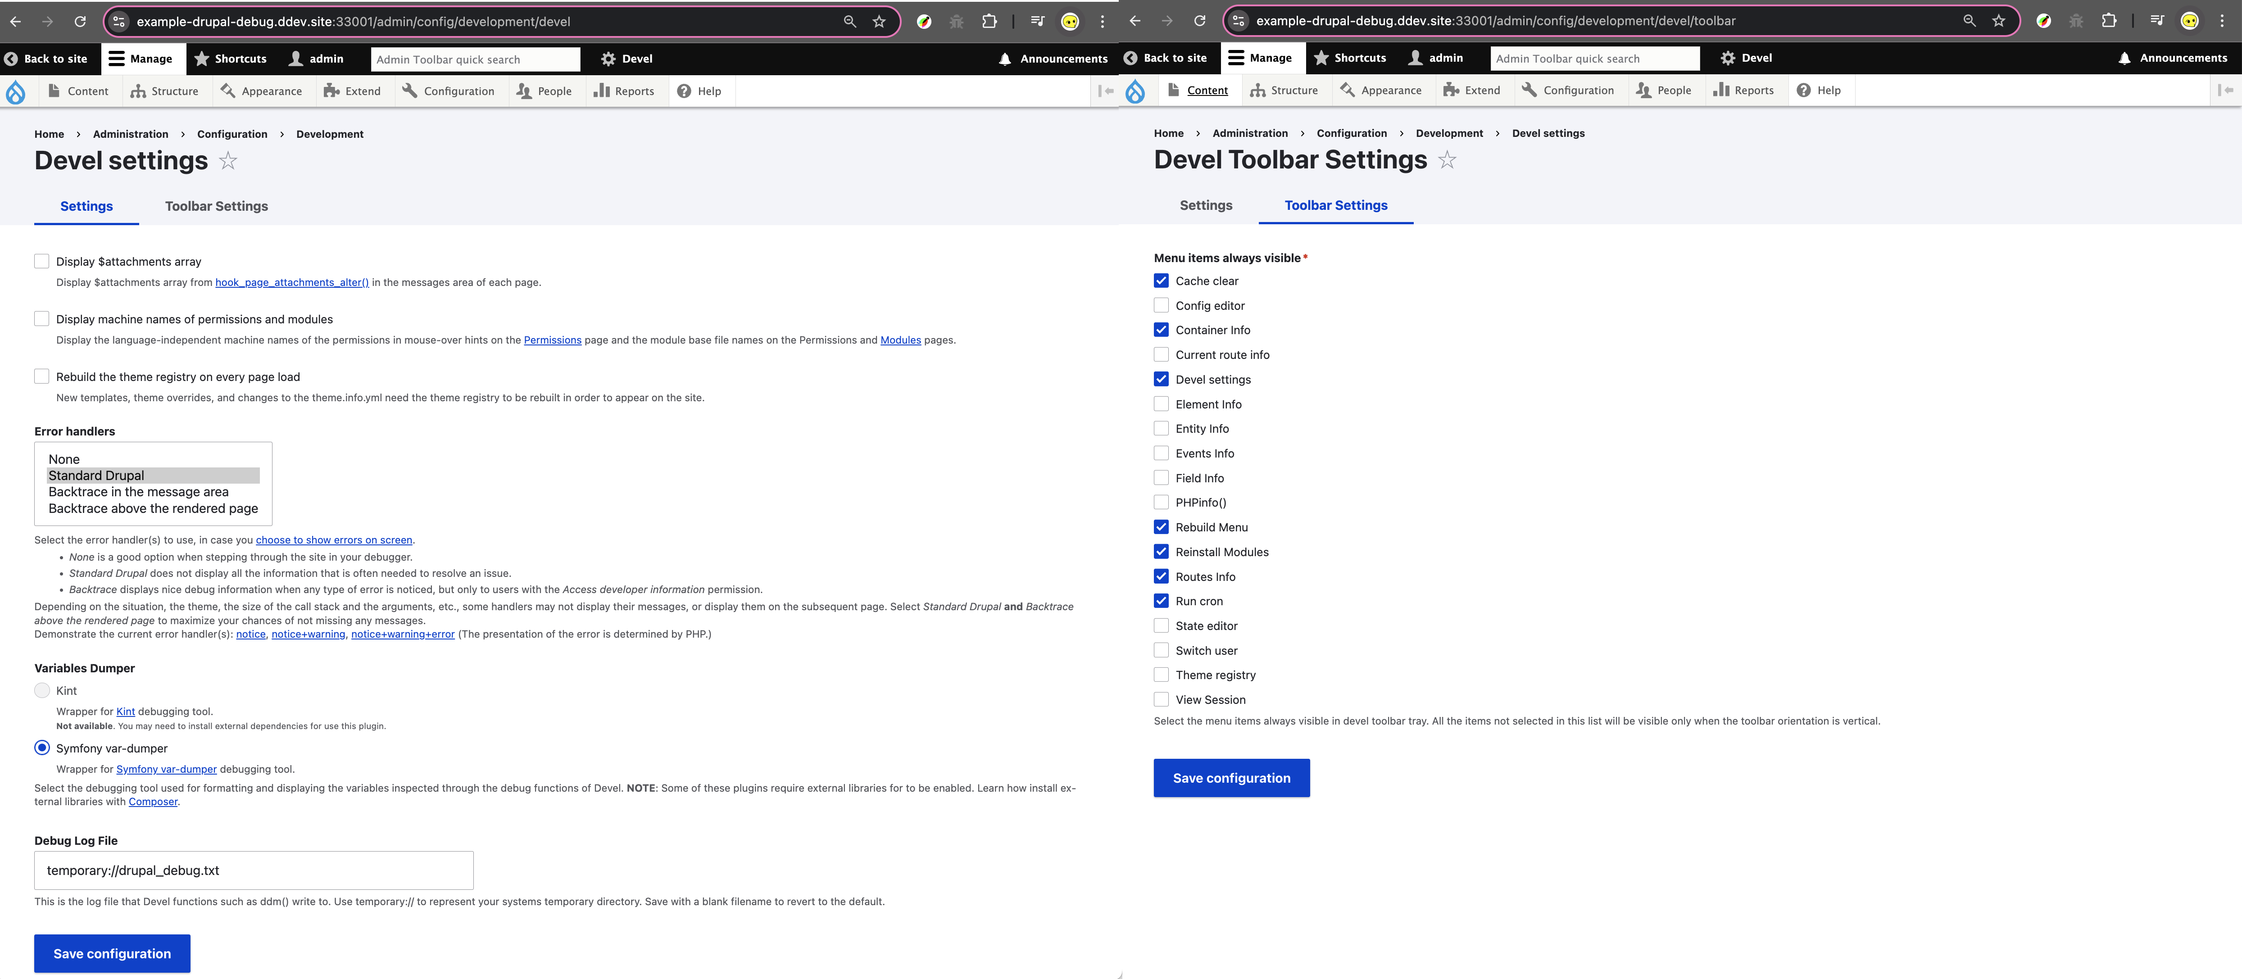Viewport: 2242px width, 979px height.
Task: Select Backtrace in the message area handler
Action: [138, 492]
